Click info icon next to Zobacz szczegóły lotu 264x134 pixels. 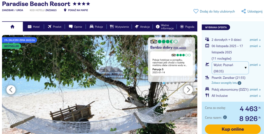240,83
